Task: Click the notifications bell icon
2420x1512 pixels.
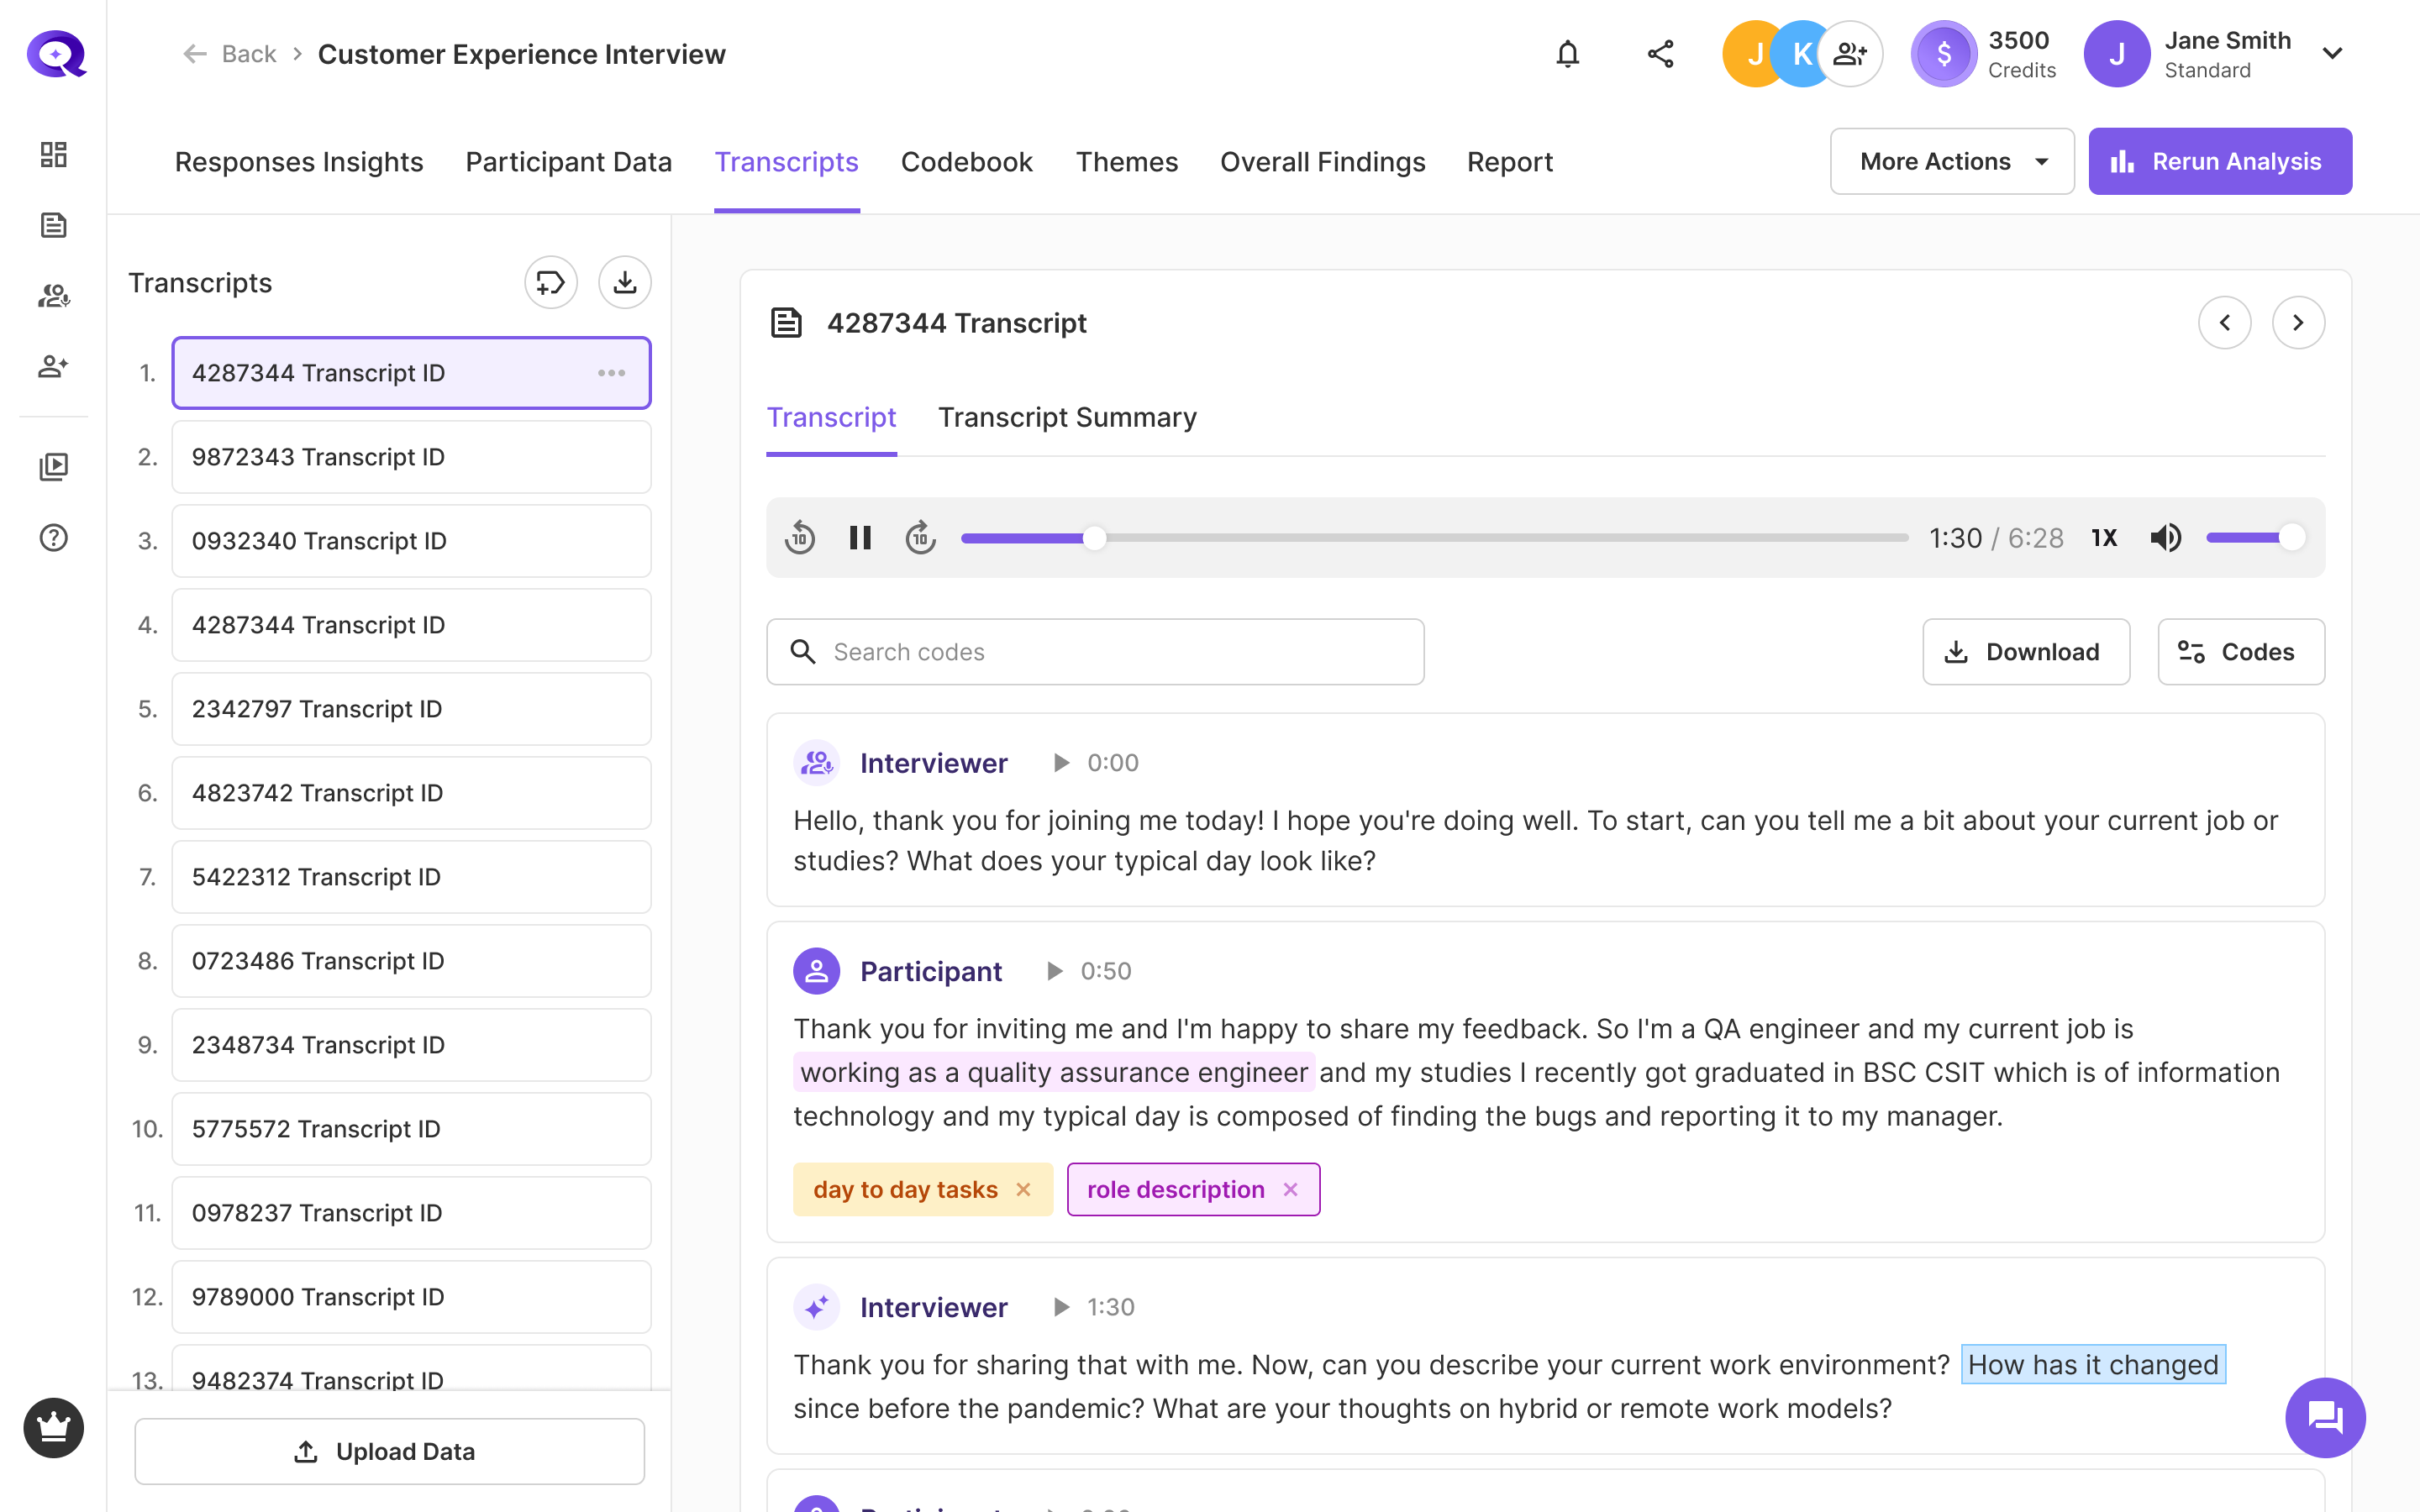Action: pyautogui.click(x=1567, y=54)
